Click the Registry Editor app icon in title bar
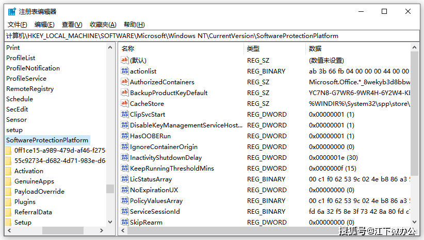 coord(11,11)
